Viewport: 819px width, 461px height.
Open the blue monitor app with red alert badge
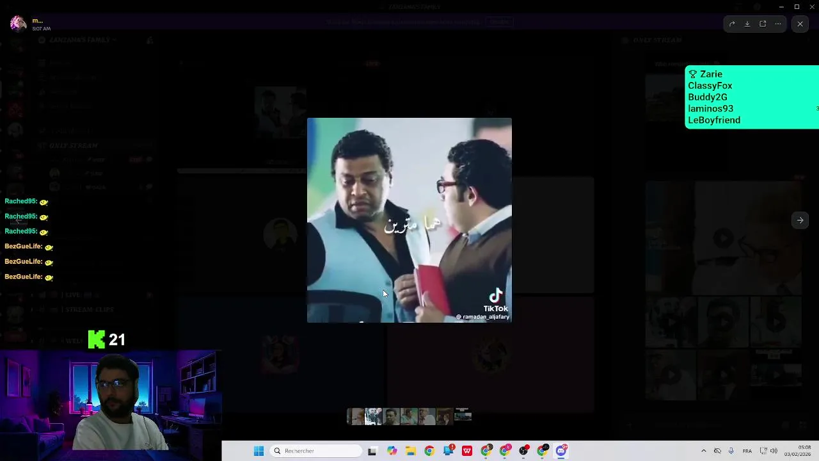[x=449, y=451]
